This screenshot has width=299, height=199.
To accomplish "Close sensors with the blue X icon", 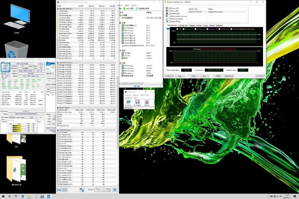I will click(115, 190).
